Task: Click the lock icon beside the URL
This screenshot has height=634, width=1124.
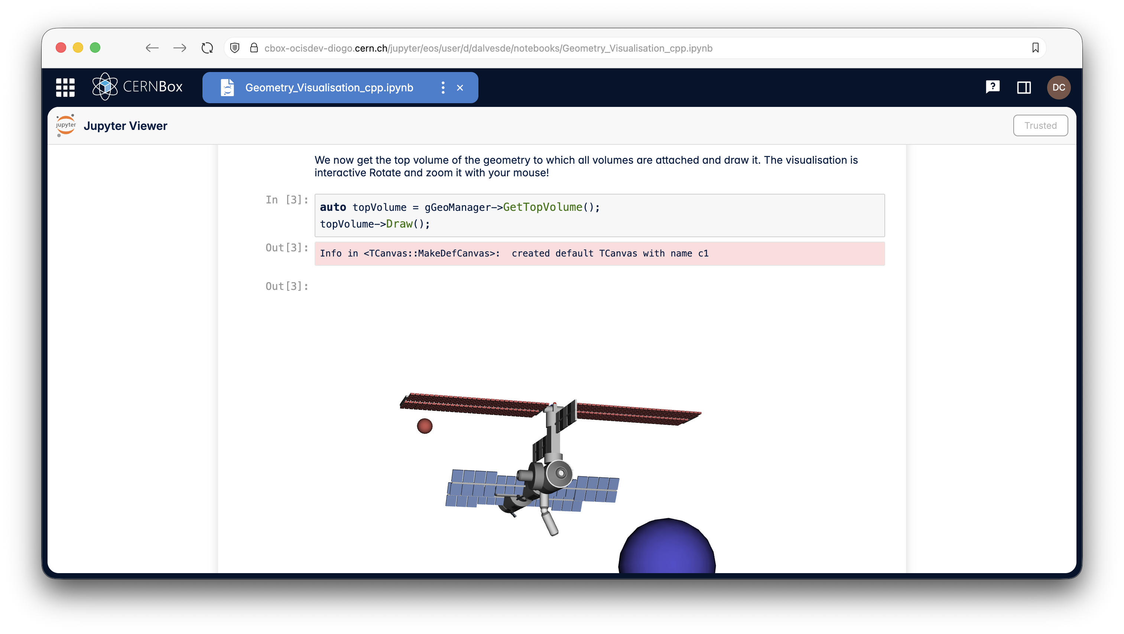Action: [254, 48]
